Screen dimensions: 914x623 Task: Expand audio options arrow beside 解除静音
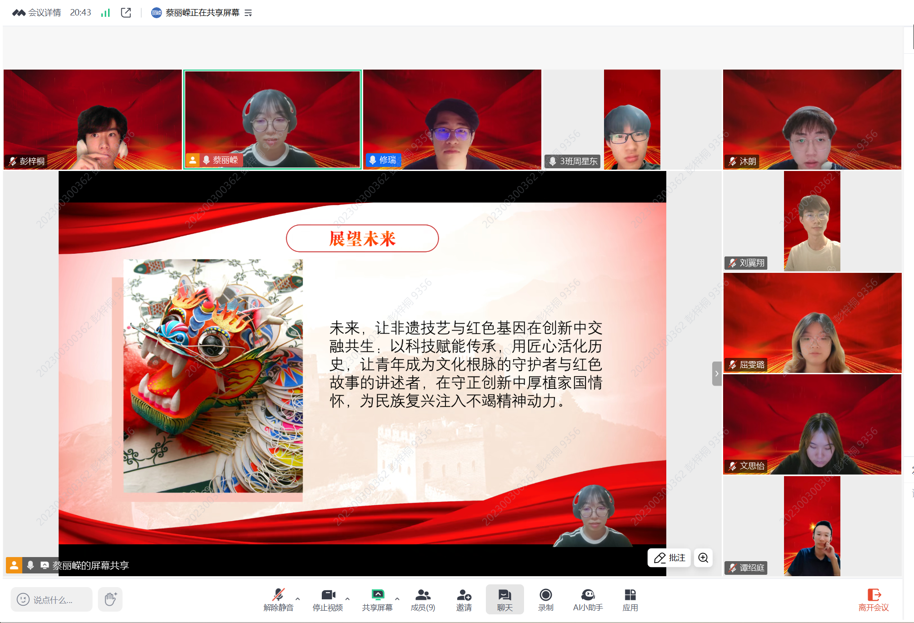click(x=298, y=599)
